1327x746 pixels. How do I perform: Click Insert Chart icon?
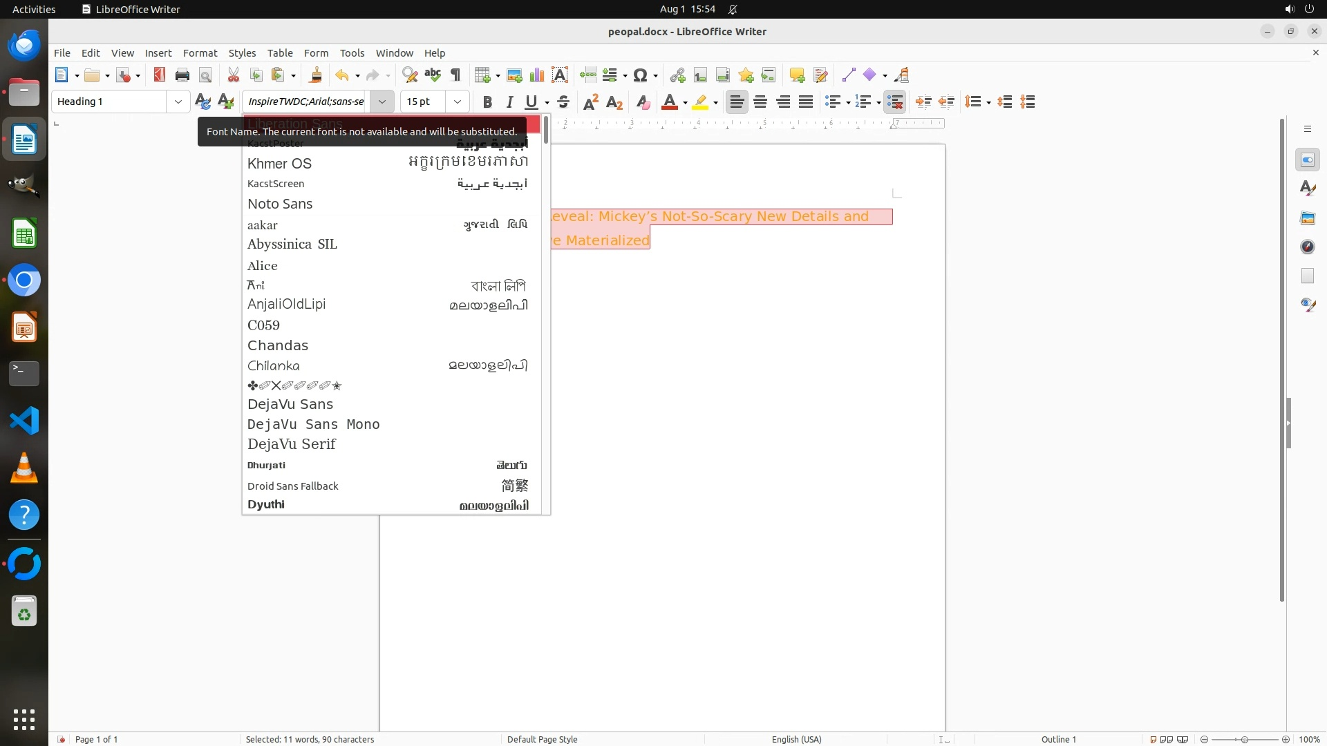(x=537, y=75)
